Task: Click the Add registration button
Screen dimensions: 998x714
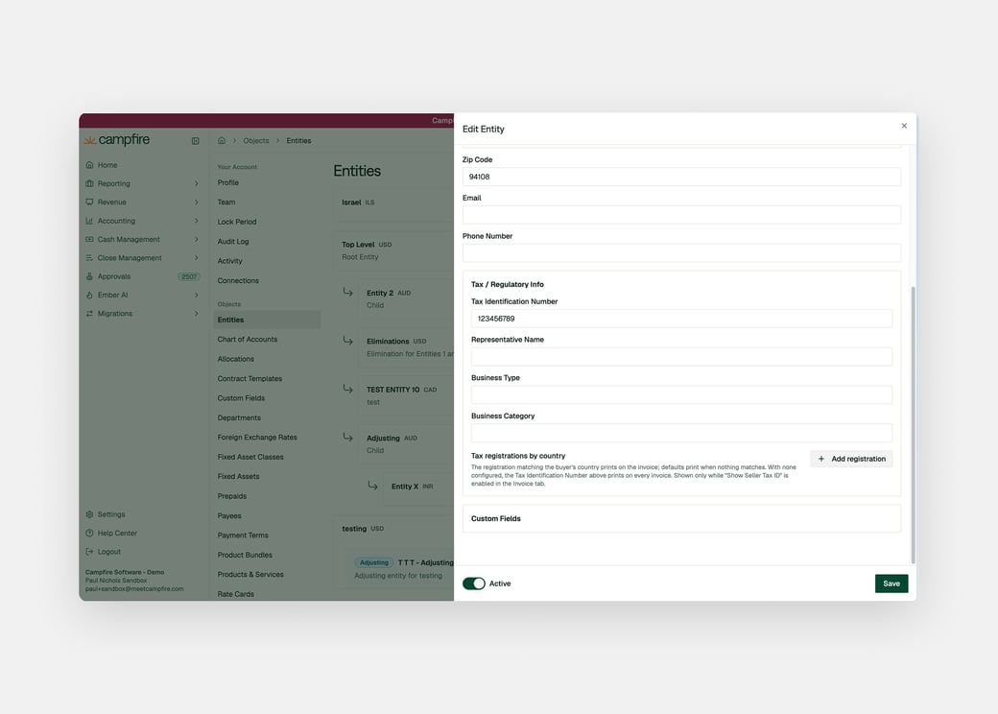Action: point(851,459)
